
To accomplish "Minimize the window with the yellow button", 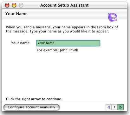I will (14, 5).
